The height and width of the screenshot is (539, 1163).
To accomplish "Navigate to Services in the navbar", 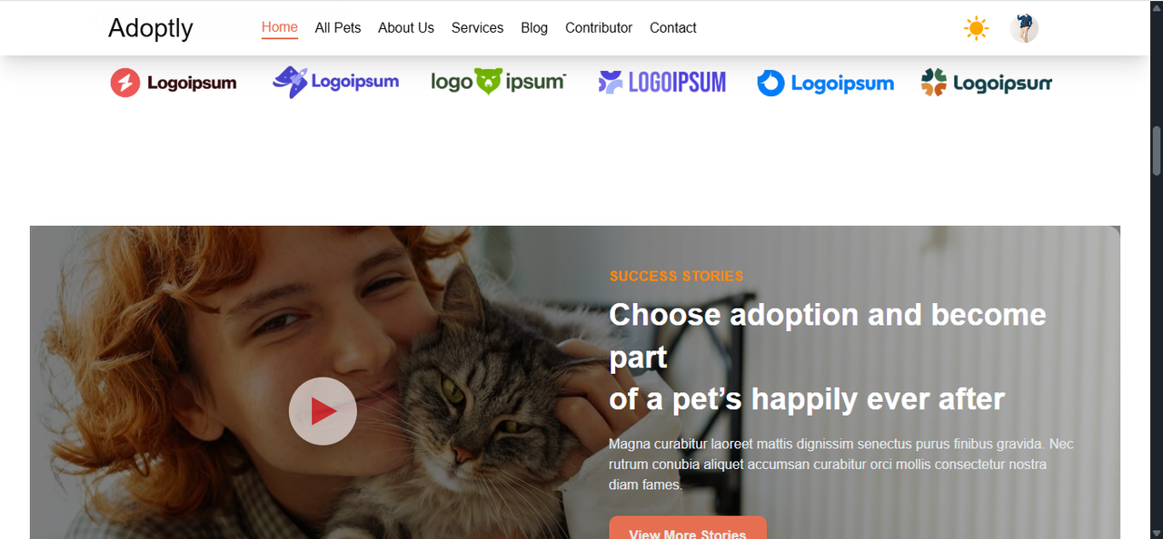I will coord(477,28).
